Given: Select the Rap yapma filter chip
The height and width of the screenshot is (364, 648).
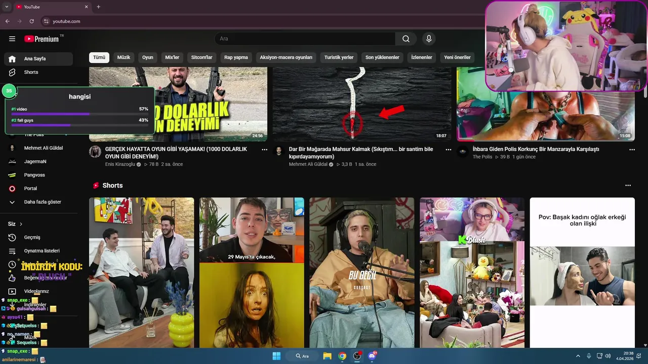Looking at the screenshot, I should click(236, 58).
